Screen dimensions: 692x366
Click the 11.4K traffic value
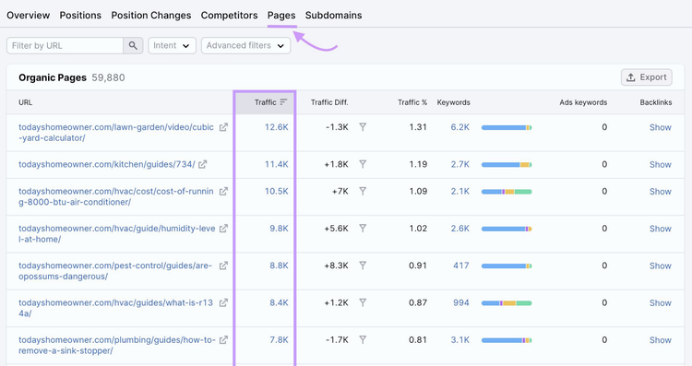click(x=276, y=164)
